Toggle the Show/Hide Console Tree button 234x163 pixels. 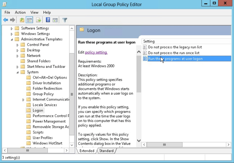click(29, 20)
